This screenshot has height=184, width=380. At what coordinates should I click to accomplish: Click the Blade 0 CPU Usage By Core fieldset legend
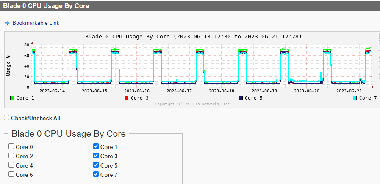click(x=69, y=134)
